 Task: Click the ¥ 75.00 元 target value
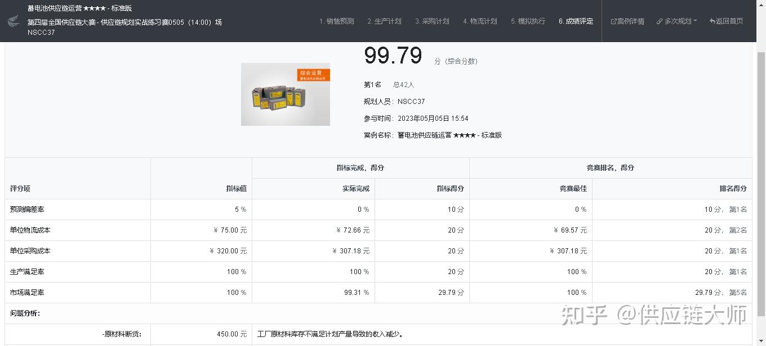pyautogui.click(x=230, y=230)
